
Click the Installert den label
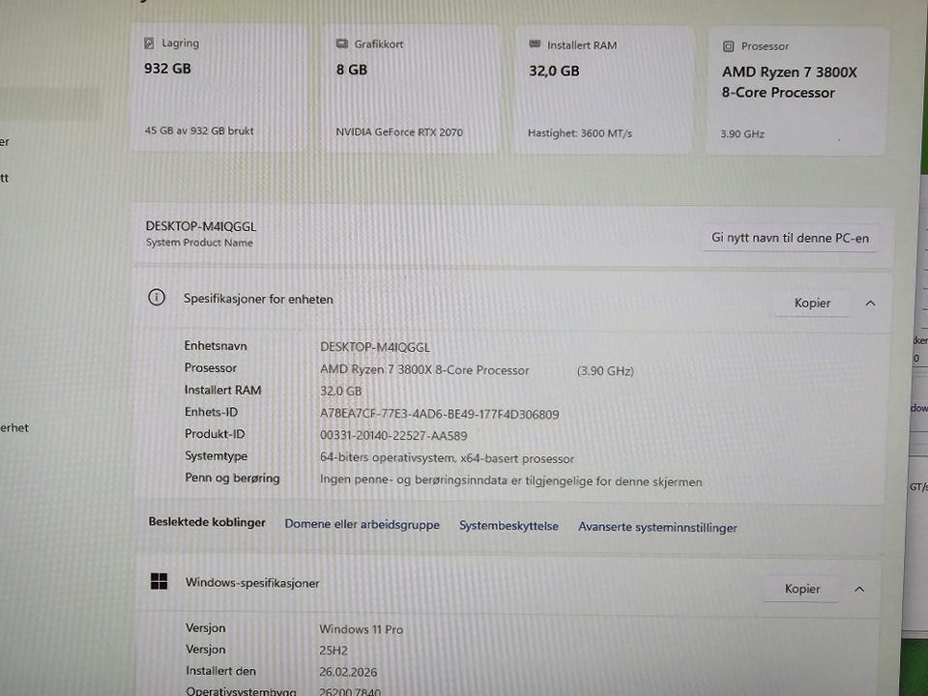coord(220,671)
